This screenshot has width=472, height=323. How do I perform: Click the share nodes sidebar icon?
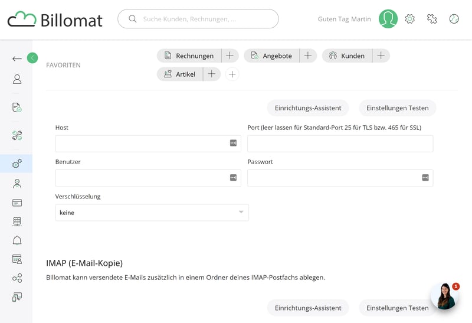[x=17, y=278]
